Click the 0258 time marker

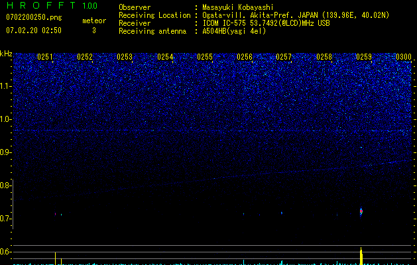pos(324,57)
